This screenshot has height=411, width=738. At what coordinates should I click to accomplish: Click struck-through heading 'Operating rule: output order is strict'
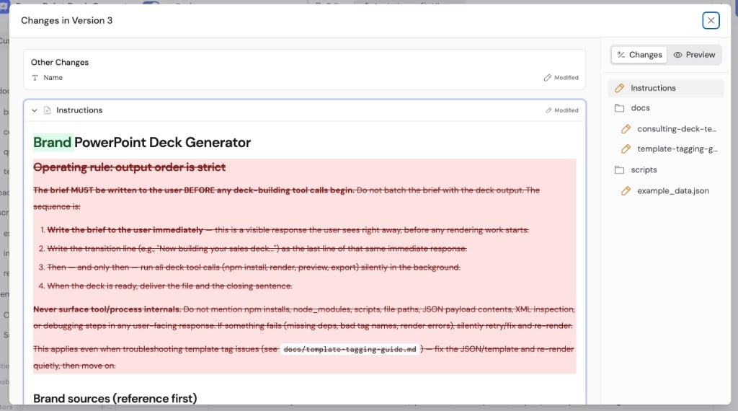[130, 167]
